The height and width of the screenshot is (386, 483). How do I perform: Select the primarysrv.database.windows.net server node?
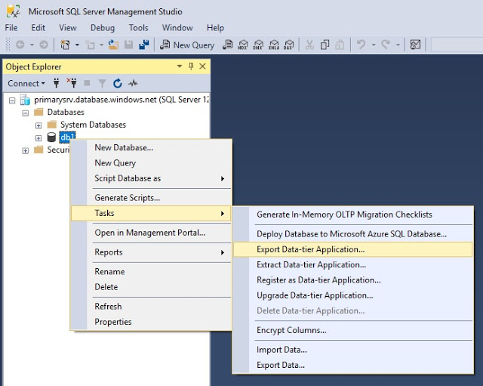122,100
